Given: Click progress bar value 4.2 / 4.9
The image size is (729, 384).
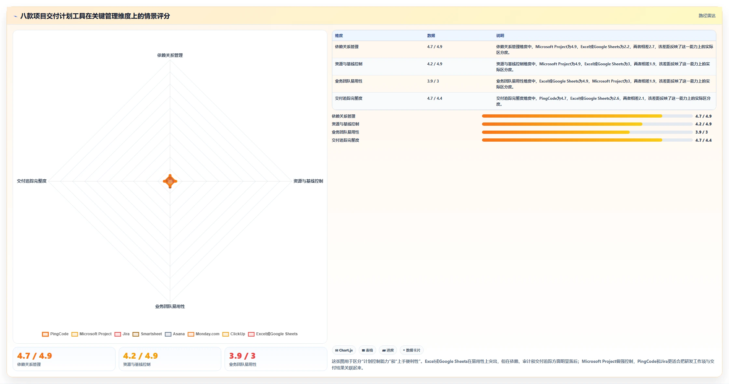Looking at the screenshot, I should click(x=703, y=124).
